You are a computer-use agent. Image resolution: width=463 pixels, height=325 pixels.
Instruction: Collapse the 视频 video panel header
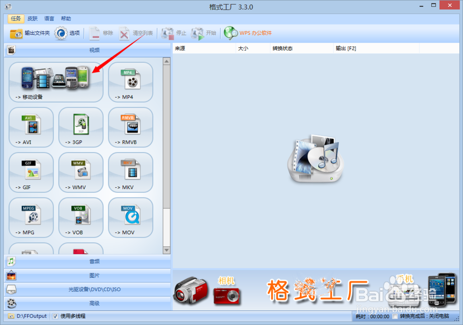pos(88,50)
